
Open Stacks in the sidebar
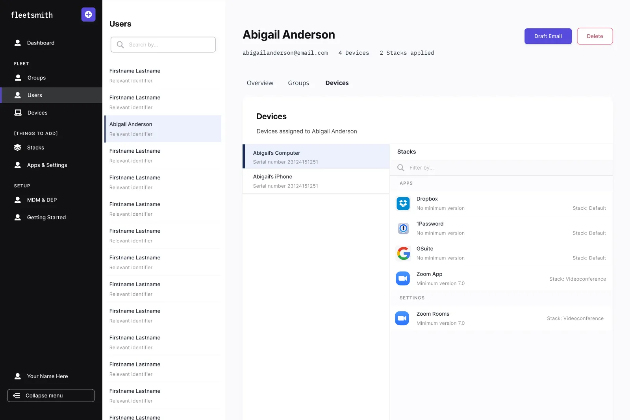(x=51, y=148)
